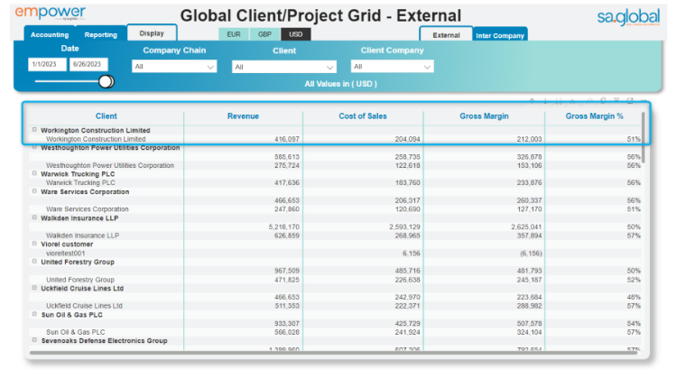Select the External view tab
686x379 pixels.
coord(446,35)
